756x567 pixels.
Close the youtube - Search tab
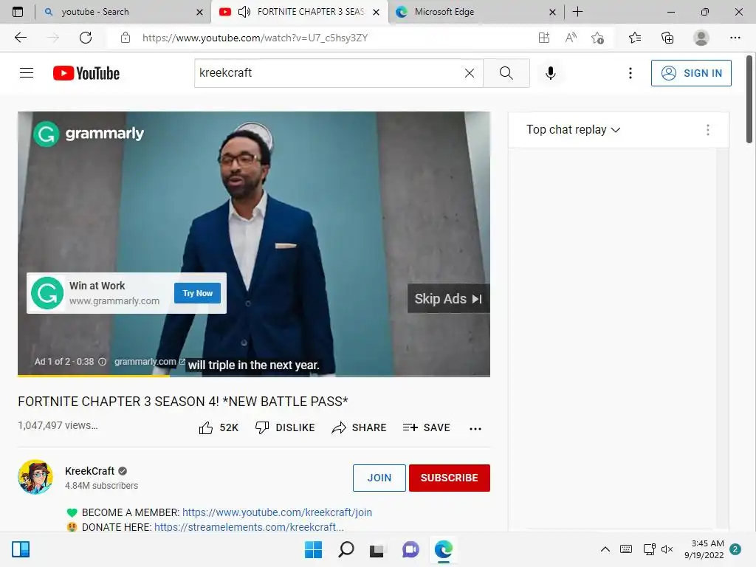click(x=199, y=12)
